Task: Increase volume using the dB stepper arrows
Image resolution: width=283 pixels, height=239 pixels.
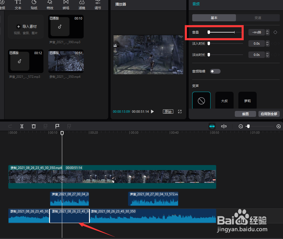Action: click(x=268, y=31)
